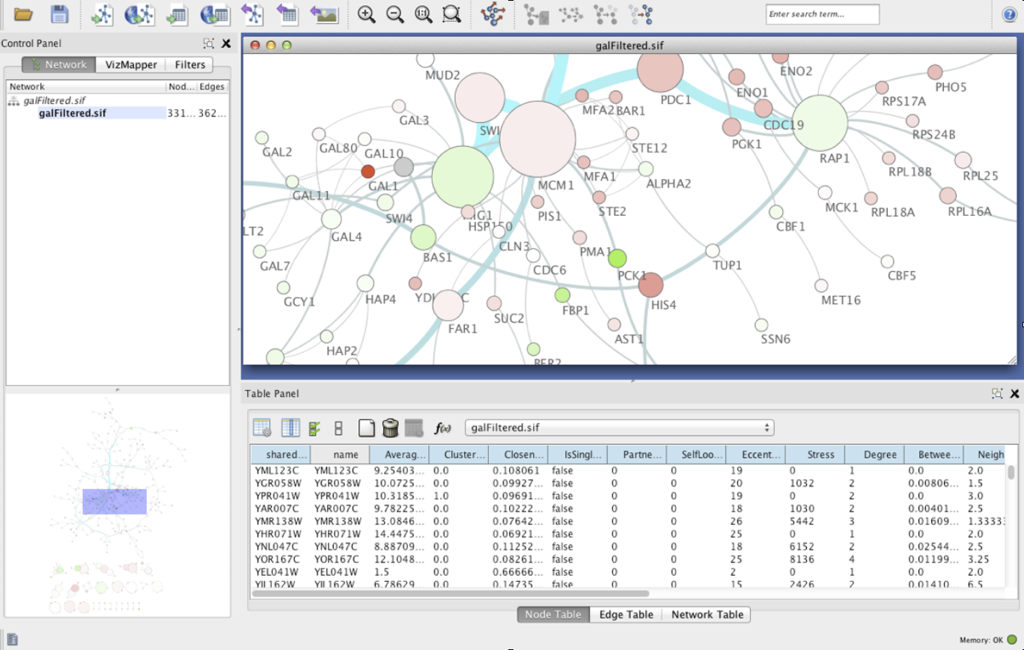This screenshot has width=1024, height=650.
Task: Float the Table Panel window
Action: click(997, 393)
